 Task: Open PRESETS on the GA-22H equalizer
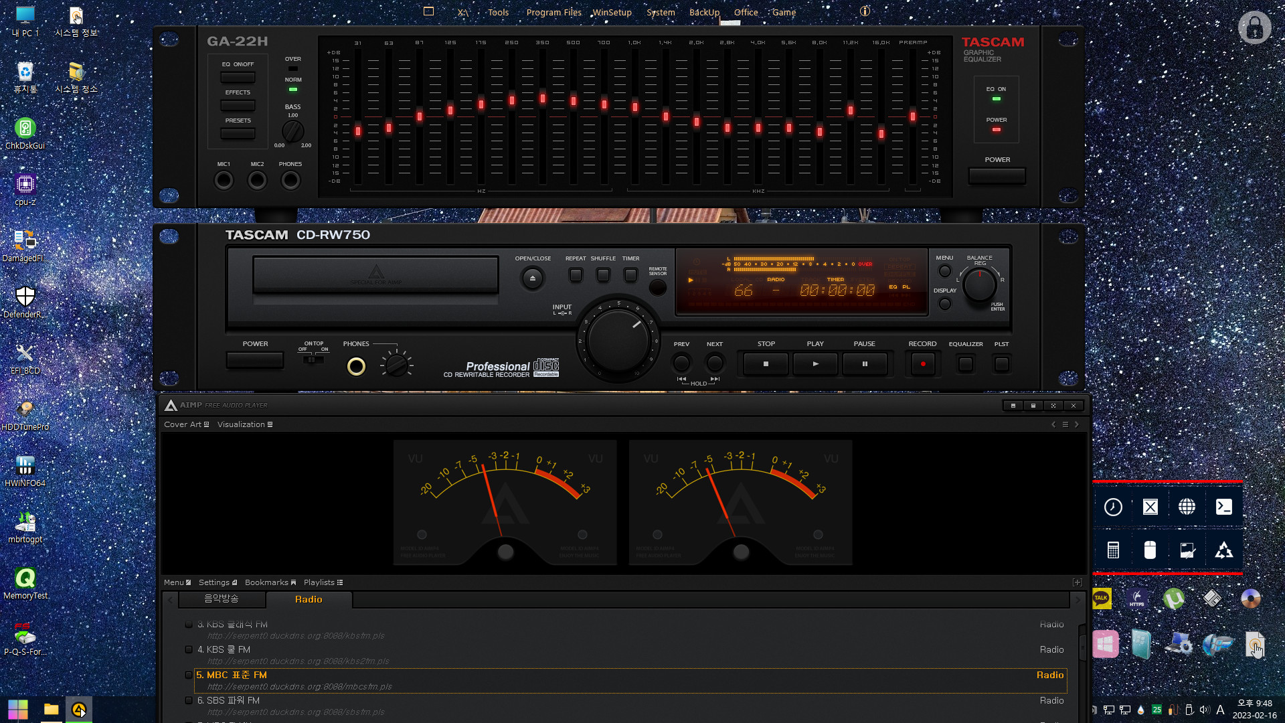point(238,133)
